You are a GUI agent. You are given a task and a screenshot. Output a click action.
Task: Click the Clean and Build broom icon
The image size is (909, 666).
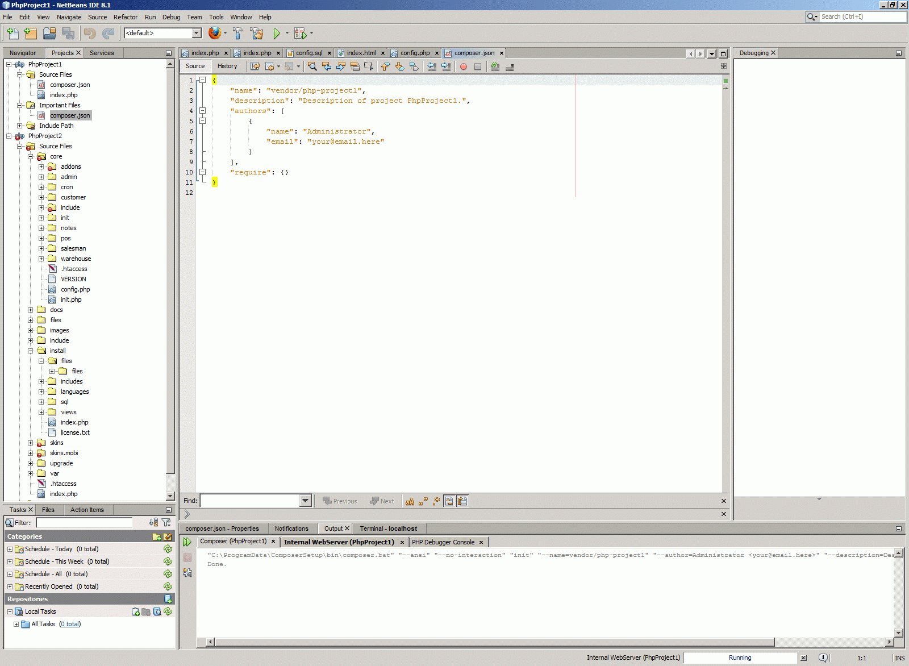[257, 33]
